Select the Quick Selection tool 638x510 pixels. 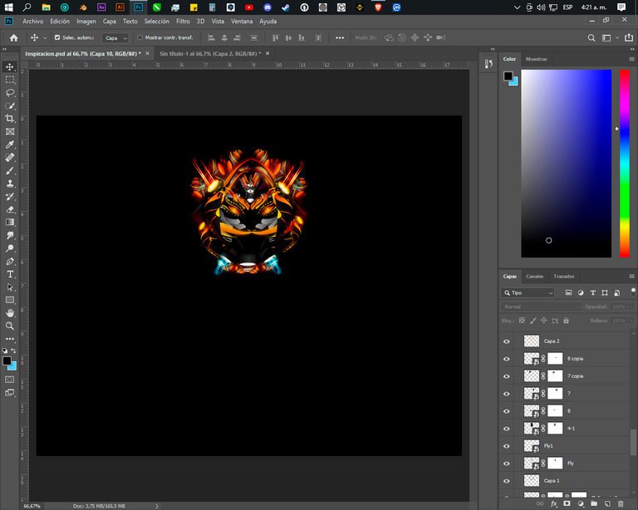point(10,105)
